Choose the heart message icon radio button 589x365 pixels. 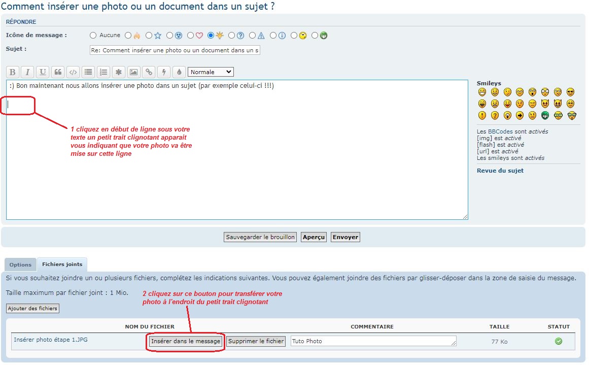pos(191,36)
